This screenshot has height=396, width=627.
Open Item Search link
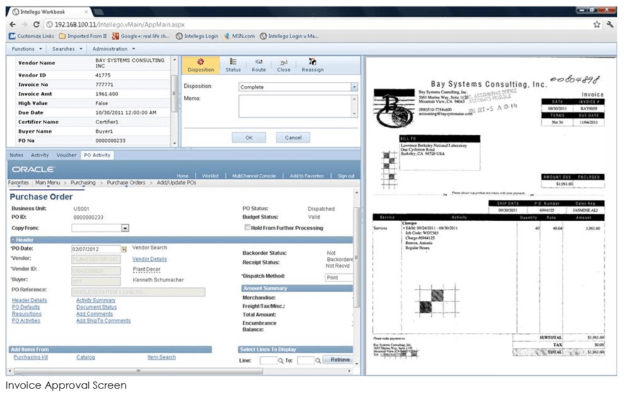[162, 358]
